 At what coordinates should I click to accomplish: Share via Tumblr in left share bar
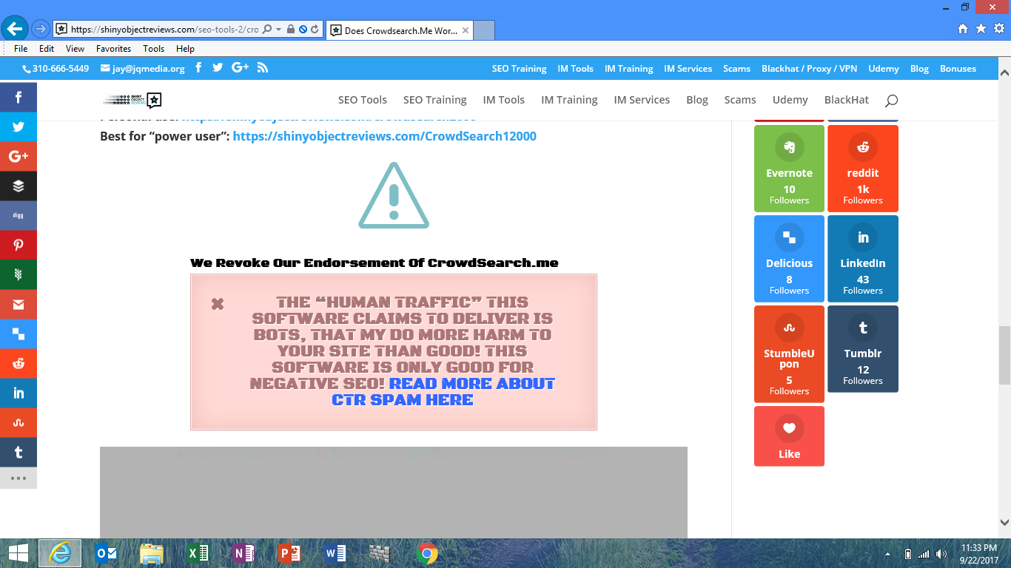[x=19, y=453]
